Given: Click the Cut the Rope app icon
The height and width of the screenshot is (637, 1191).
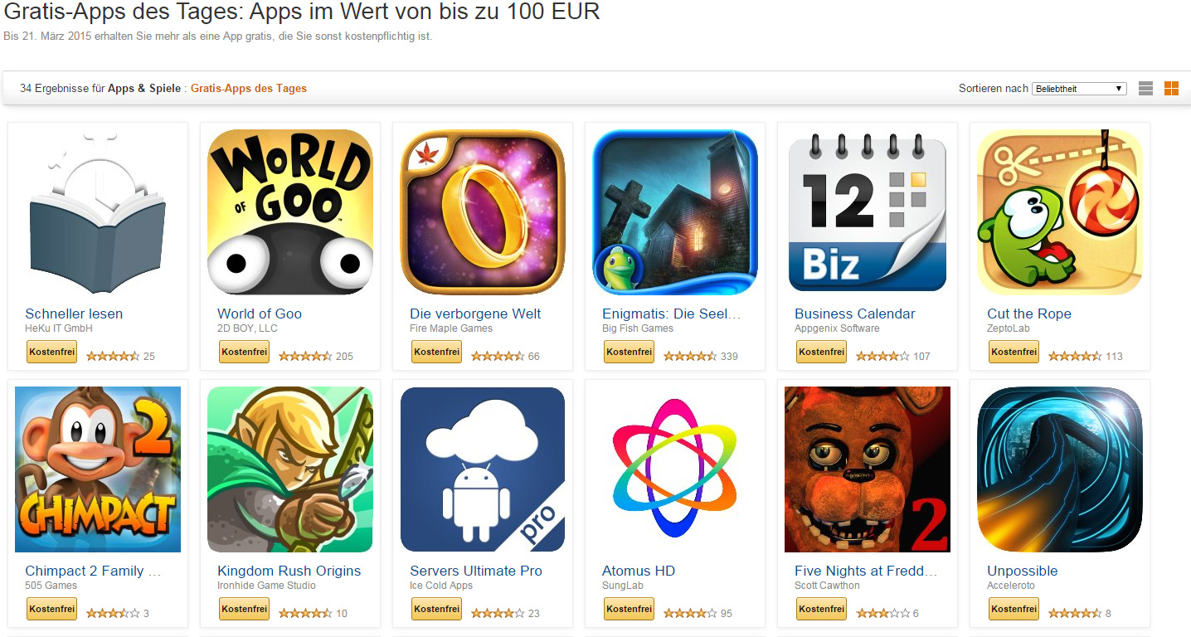Looking at the screenshot, I should coord(1060,212).
